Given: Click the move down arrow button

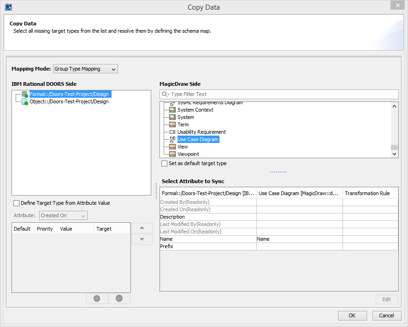Looking at the screenshot, I should click(x=142, y=239).
